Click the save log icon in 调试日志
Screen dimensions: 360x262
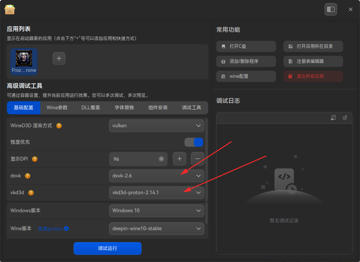(333, 118)
